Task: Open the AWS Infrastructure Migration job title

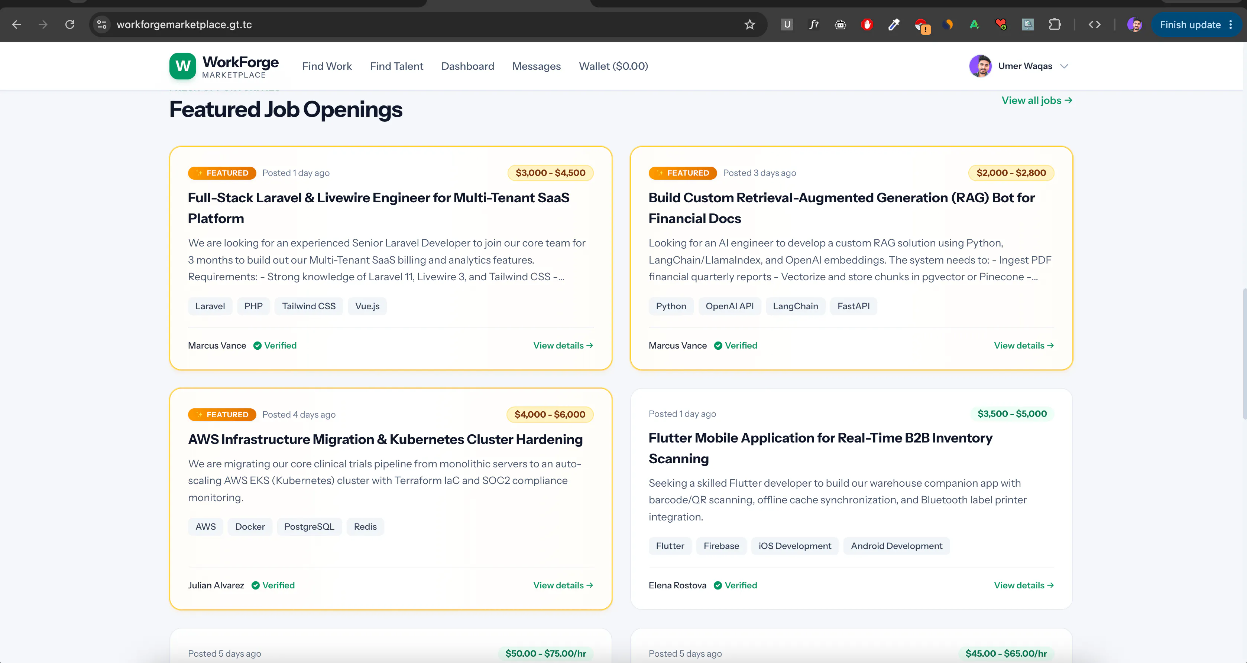Action: (x=385, y=439)
